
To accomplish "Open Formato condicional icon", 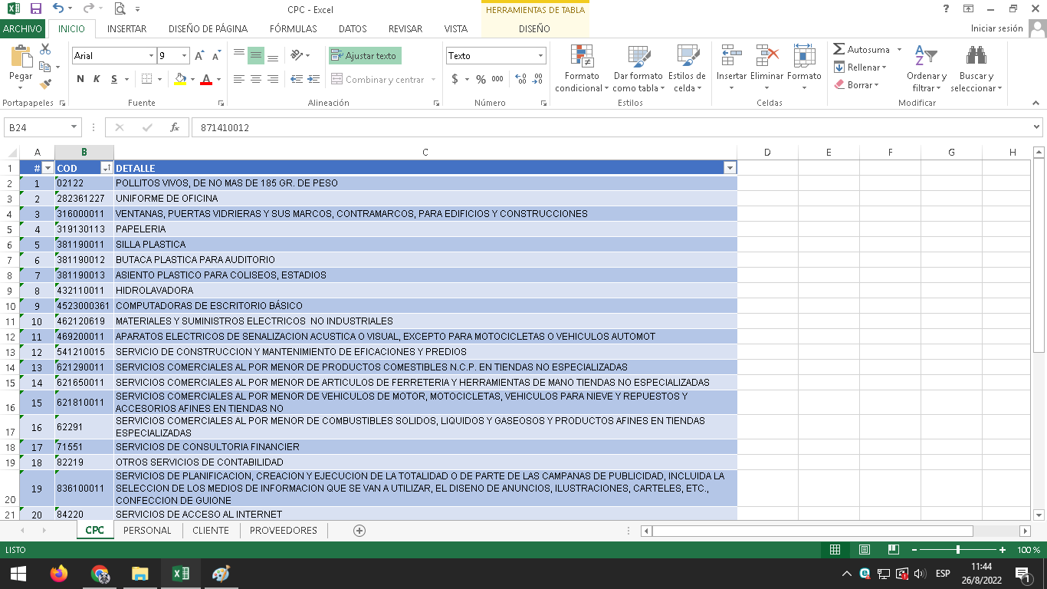I will [582, 57].
